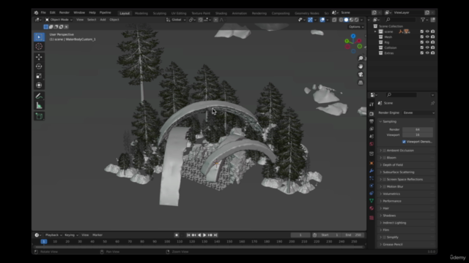Screen dimensions: 469x263
Task: Jump to the timeline end frame
Action: [x=215, y=235]
